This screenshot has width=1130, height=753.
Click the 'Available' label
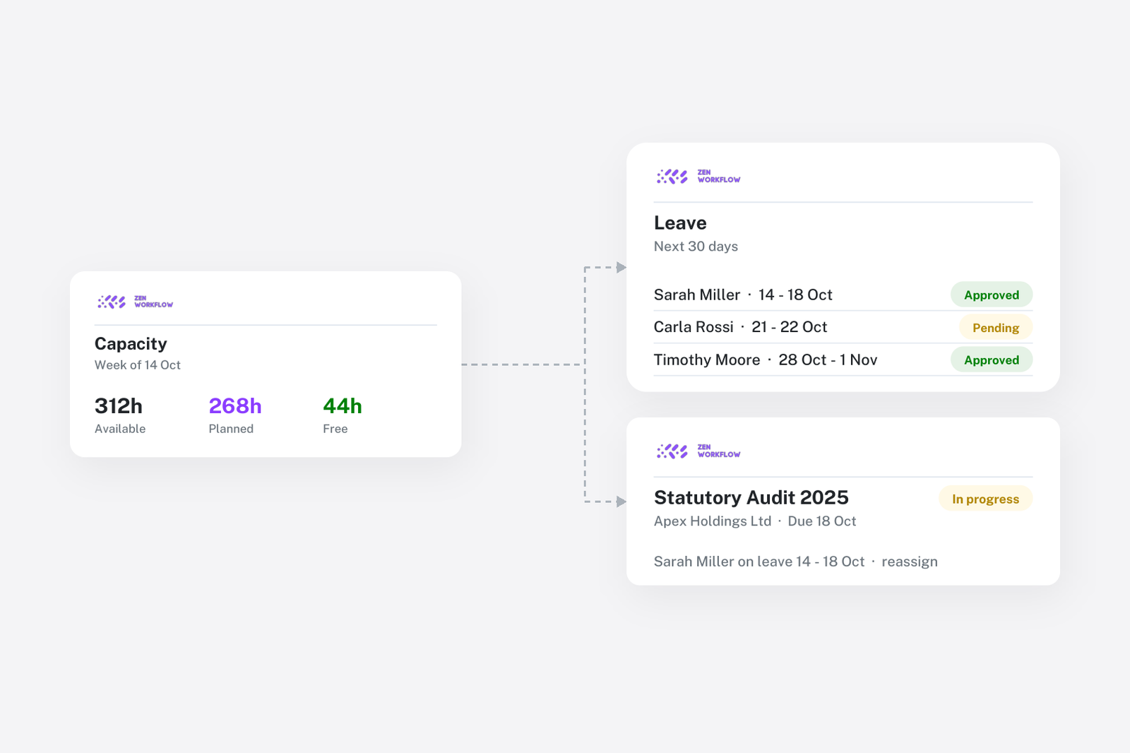pos(120,429)
